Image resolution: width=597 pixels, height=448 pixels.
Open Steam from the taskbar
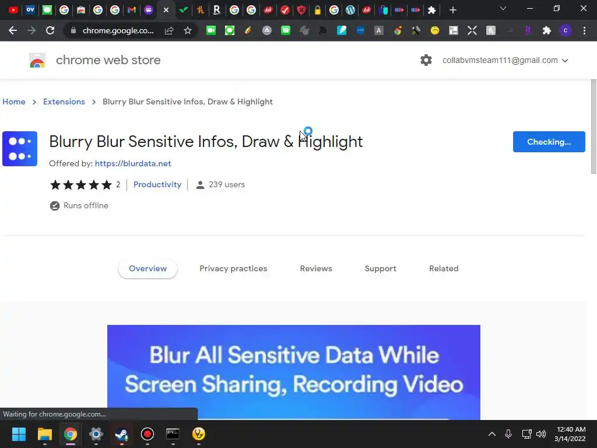click(121, 434)
